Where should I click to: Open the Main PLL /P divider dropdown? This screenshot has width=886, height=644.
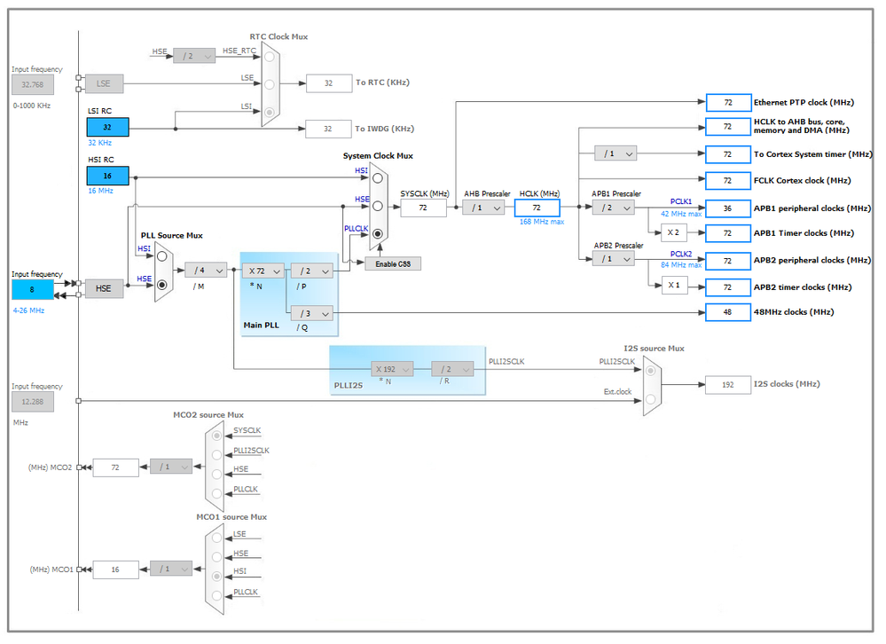312,271
